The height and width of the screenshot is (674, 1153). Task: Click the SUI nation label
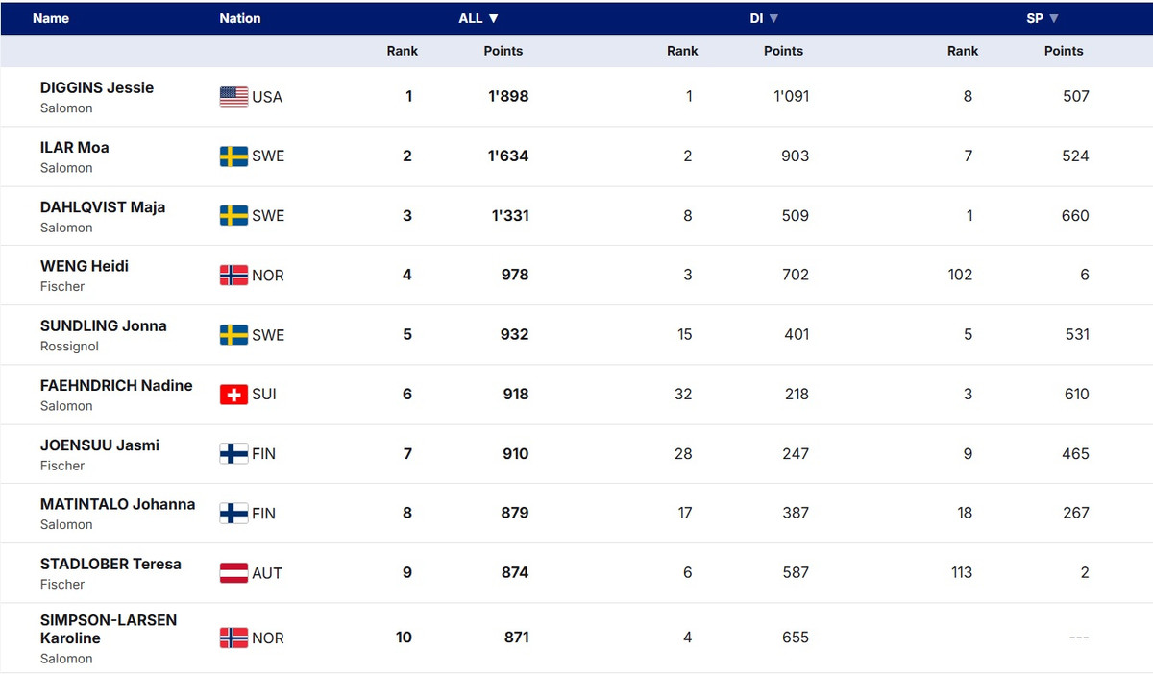[264, 395]
